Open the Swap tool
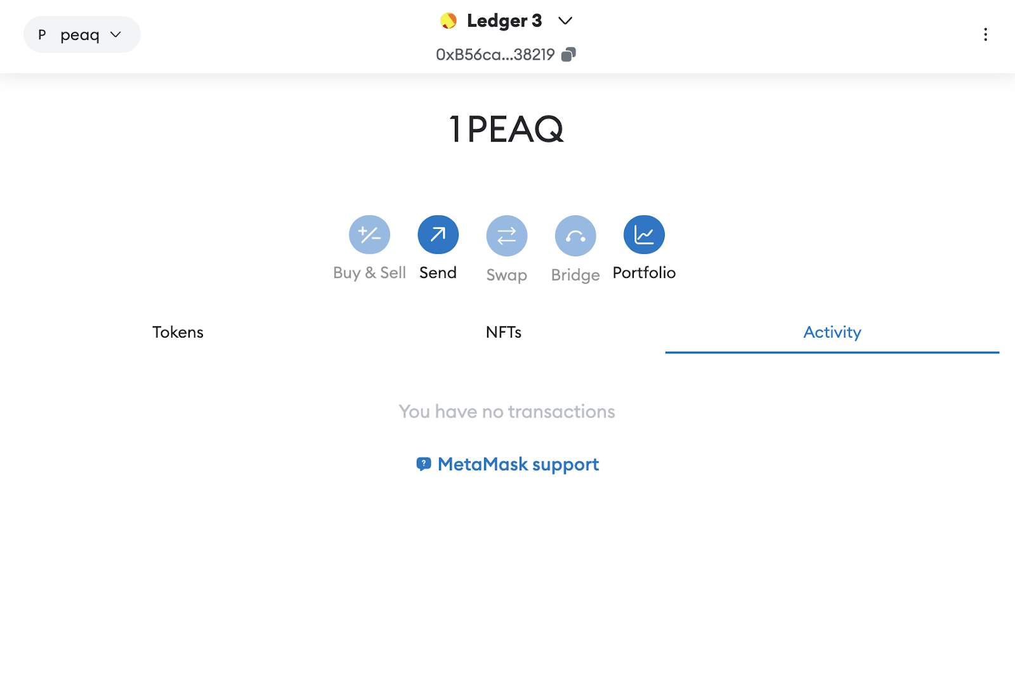1015x688 pixels. (506, 235)
